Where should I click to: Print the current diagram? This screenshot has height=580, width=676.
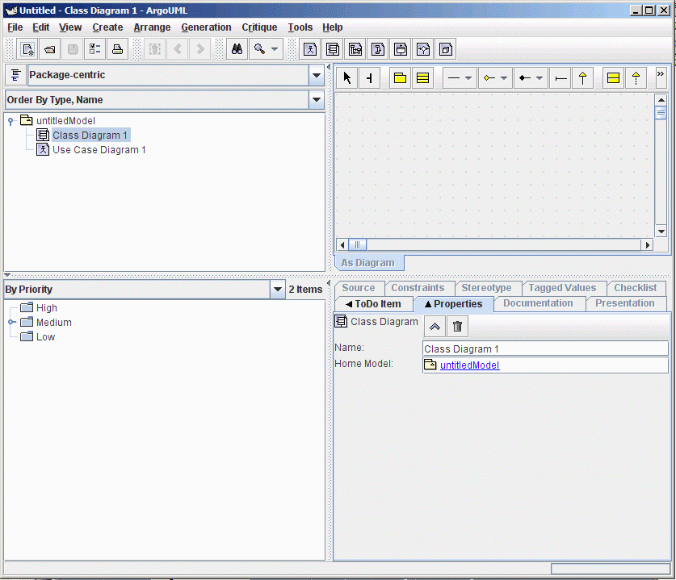(x=117, y=49)
